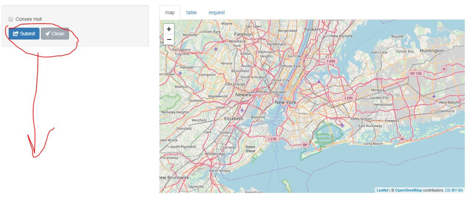This screenshot has width=470, height=213.
Task: Click the Long Beach label
Action: (x=373, y=144)
